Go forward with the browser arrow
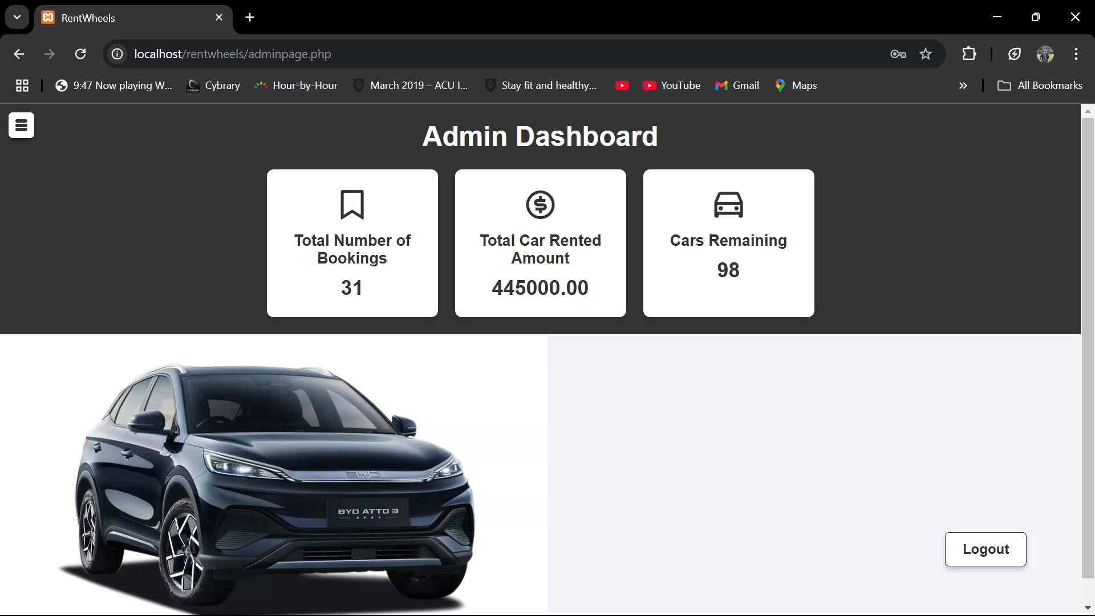 (x=50, y=54)
